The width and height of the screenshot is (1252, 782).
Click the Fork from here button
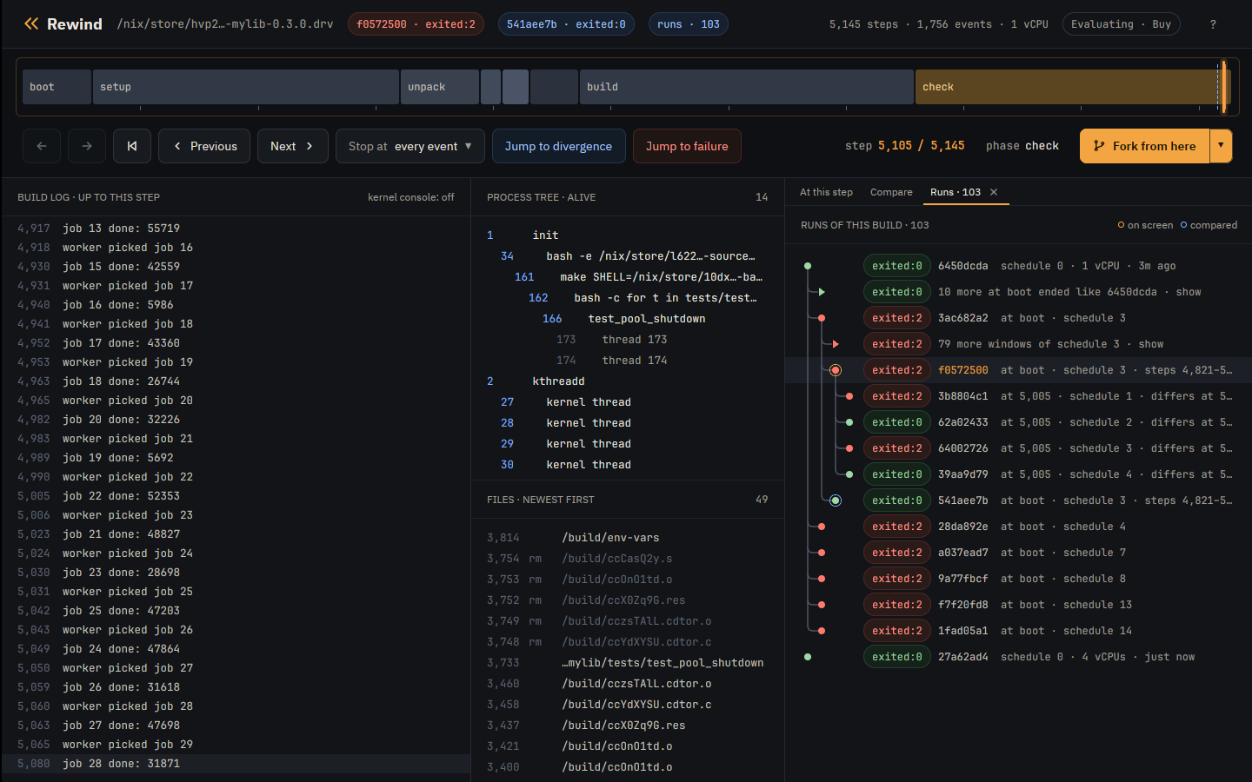tap(1144, 146)
